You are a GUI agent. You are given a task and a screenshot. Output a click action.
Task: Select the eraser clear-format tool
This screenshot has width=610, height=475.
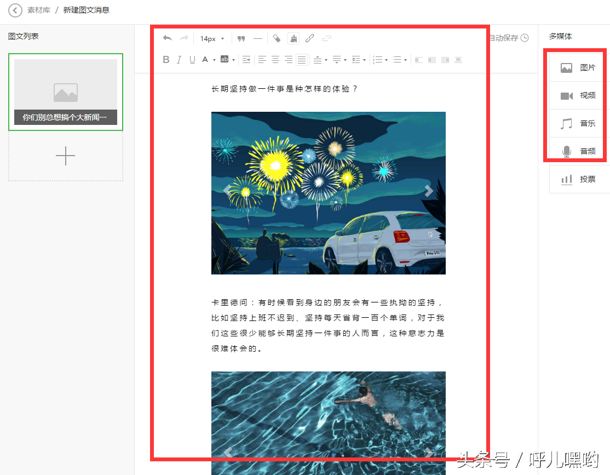[277, 38]
